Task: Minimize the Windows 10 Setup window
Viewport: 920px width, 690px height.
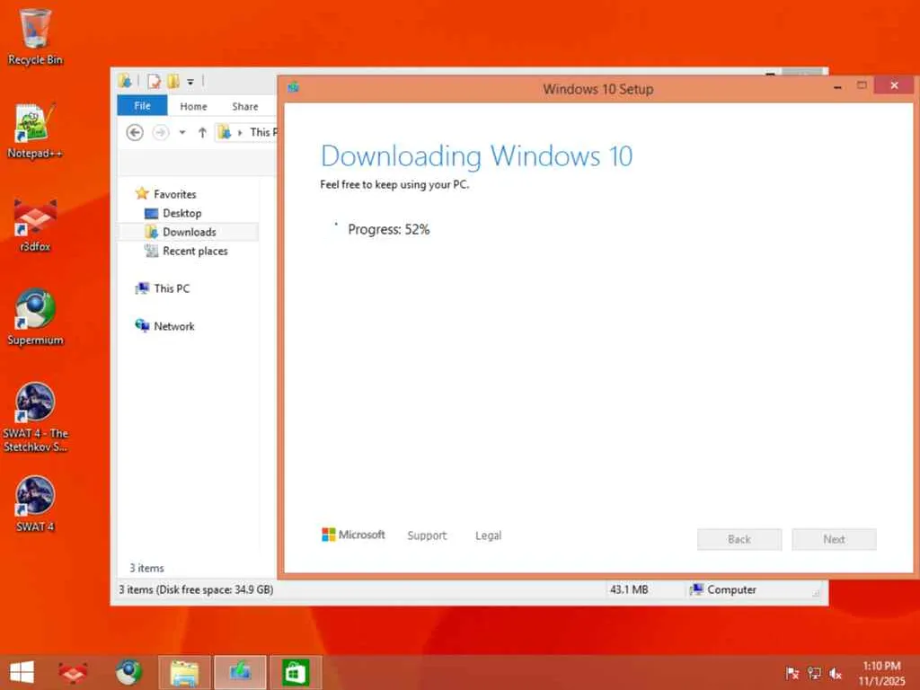Action: pos(838,87)
